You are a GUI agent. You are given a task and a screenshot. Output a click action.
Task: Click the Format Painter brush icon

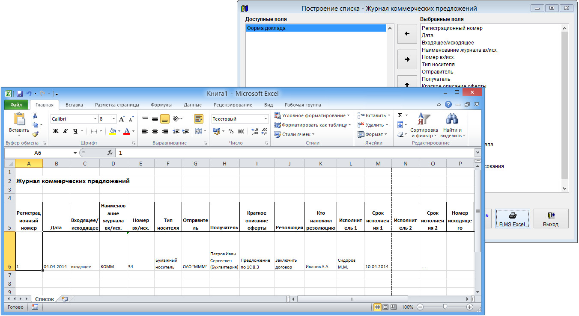35,134
